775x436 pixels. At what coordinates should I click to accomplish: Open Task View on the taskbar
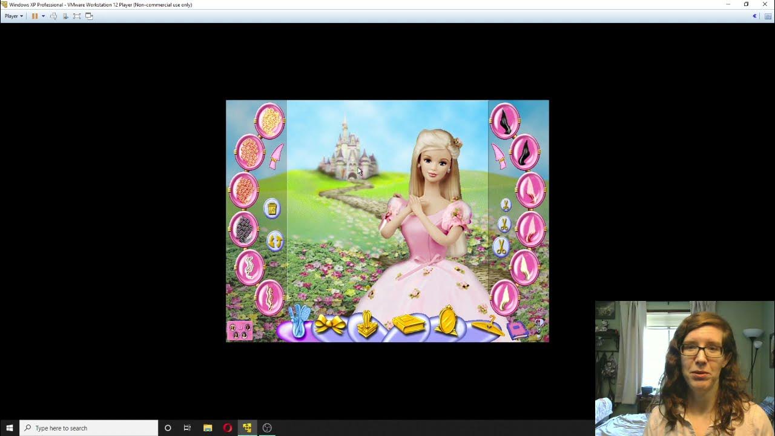point(187,428)
